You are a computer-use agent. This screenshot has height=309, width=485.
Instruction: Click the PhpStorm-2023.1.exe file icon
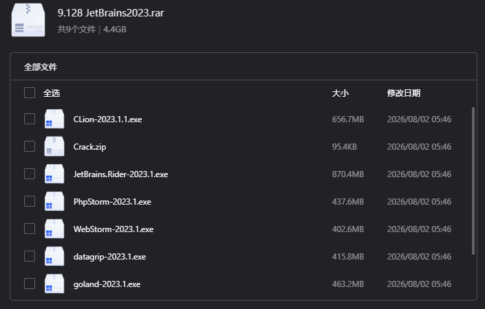coord(54,201)
